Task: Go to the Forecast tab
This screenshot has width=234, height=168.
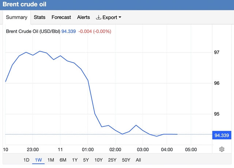Action: (x=61, y=17)
